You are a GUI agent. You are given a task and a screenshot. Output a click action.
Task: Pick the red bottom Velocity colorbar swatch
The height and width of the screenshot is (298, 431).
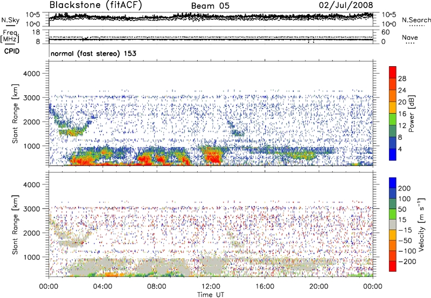(x=392, y=266)
